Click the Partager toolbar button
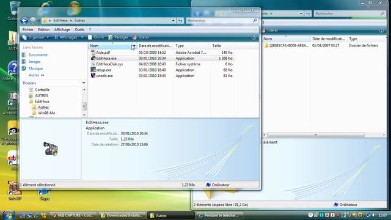This screenshot has height=220, width=391. 118,37
